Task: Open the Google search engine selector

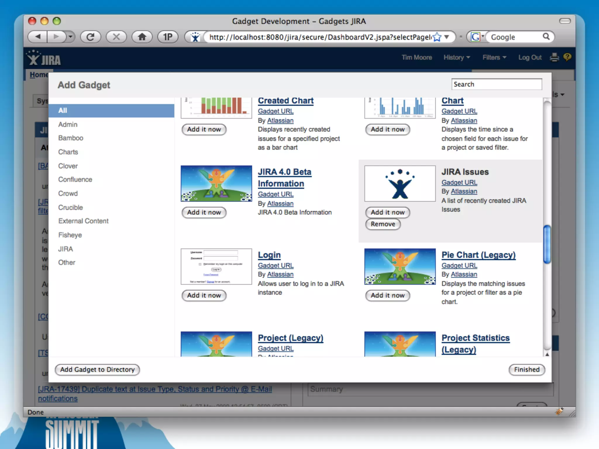Action: tap(477, 37)
